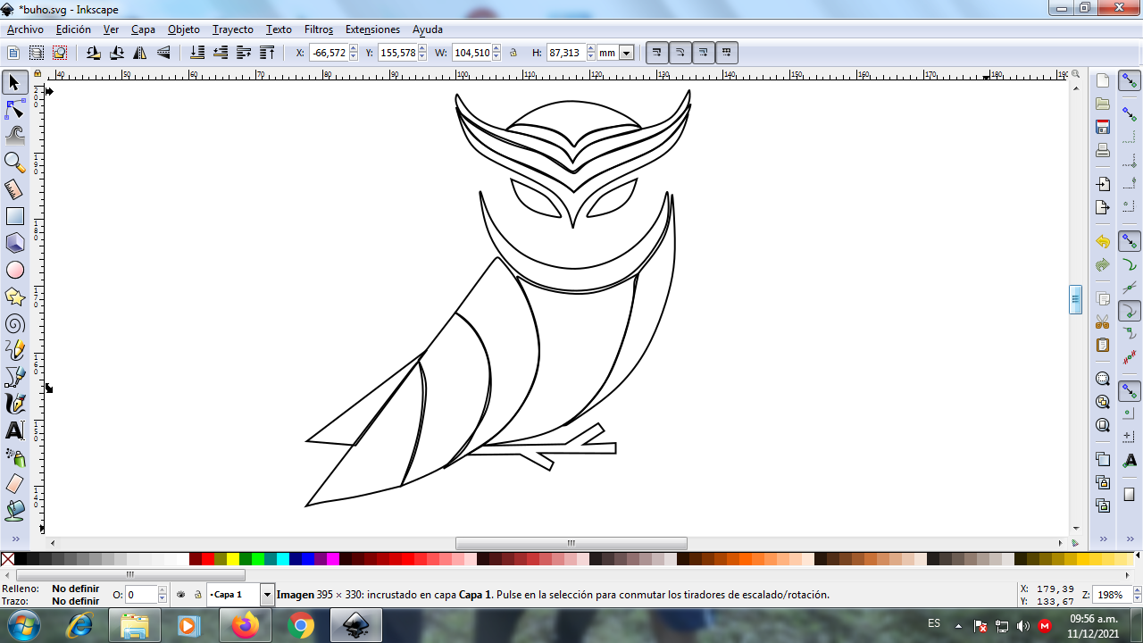Pick the Paint Bucket fill tool
This screenshot has width=1143, height=643.
coord(14,511)
